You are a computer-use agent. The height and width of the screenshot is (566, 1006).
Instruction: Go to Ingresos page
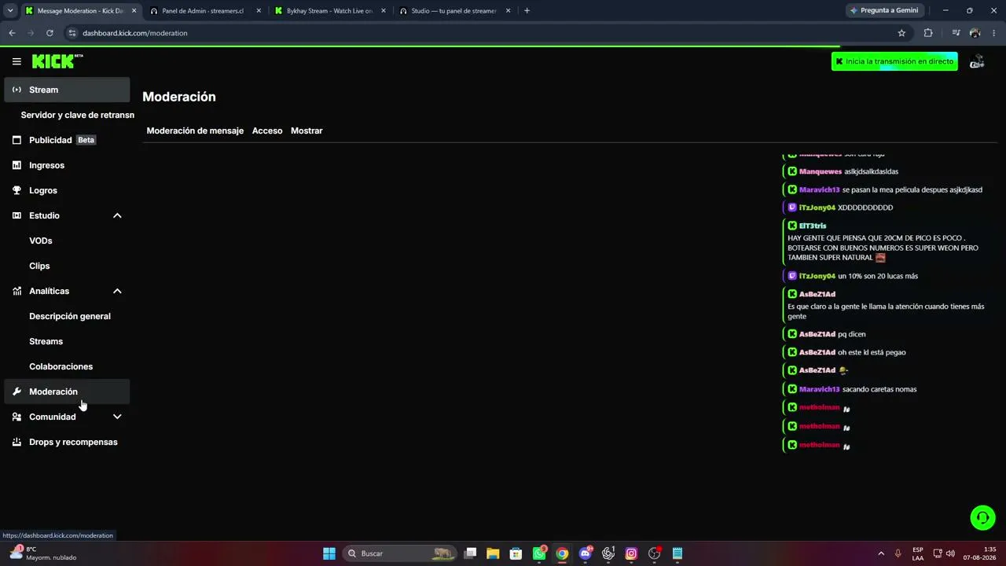[x=67, y=165]
